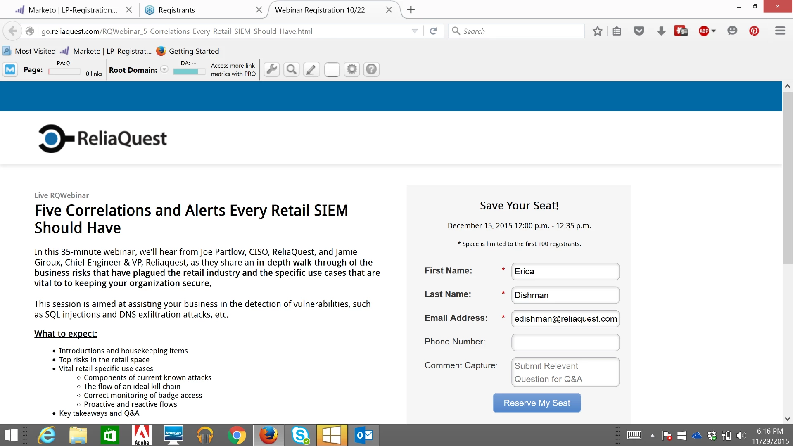Click the Pocket save icon
This screenshot has height=446, width=793.
(639, 31)
